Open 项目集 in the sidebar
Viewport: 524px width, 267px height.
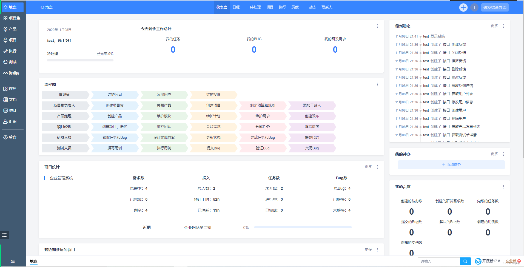click(x=13, y=18)
